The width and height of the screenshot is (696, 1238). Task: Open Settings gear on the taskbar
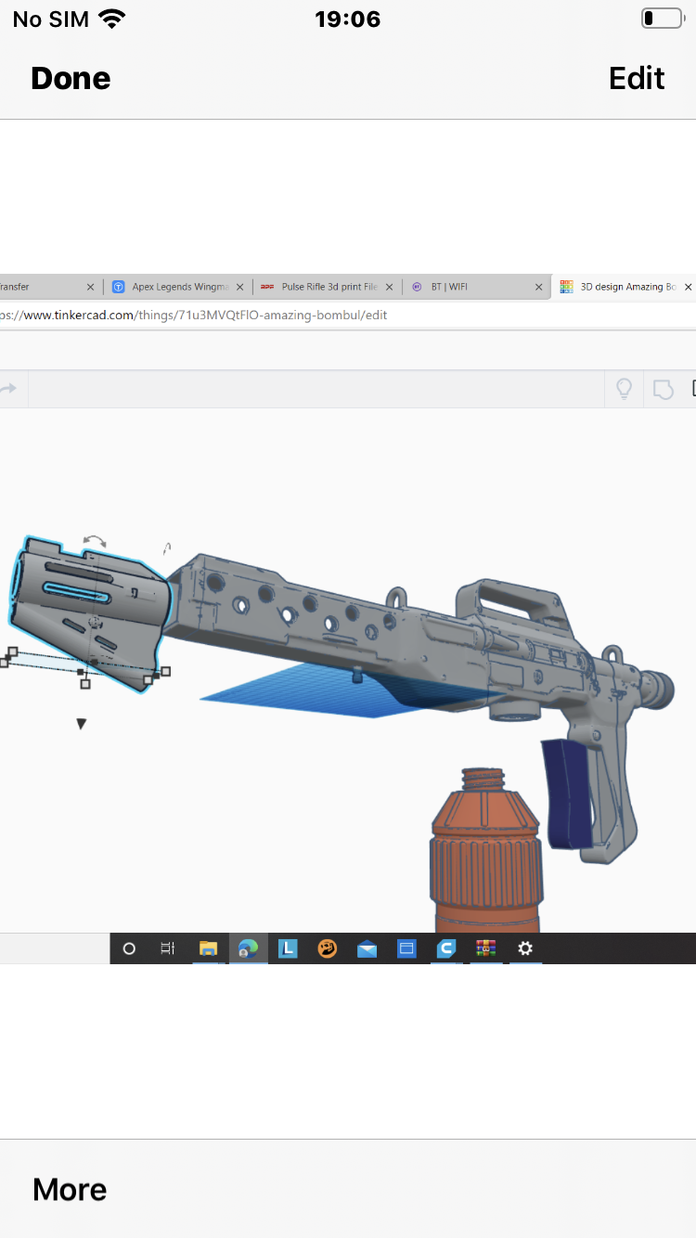[x=525, y=948]
